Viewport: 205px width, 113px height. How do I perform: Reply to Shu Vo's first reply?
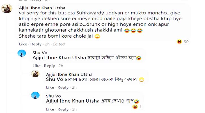pyautogui.click(x=49, y=66)
